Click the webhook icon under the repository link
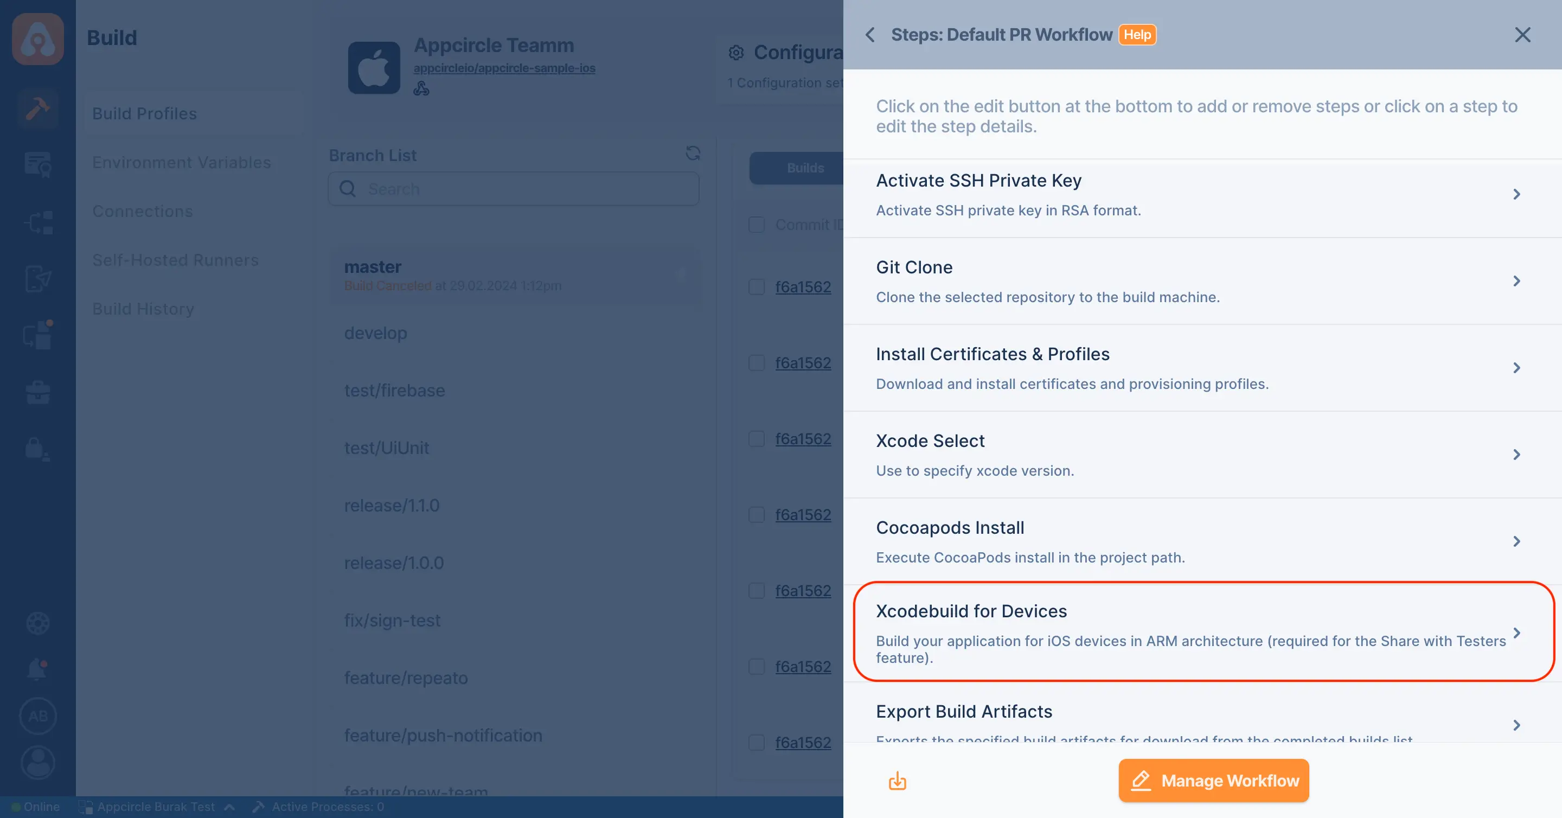The width and height of the screenshot is (1562, 818). pos(421,89)
